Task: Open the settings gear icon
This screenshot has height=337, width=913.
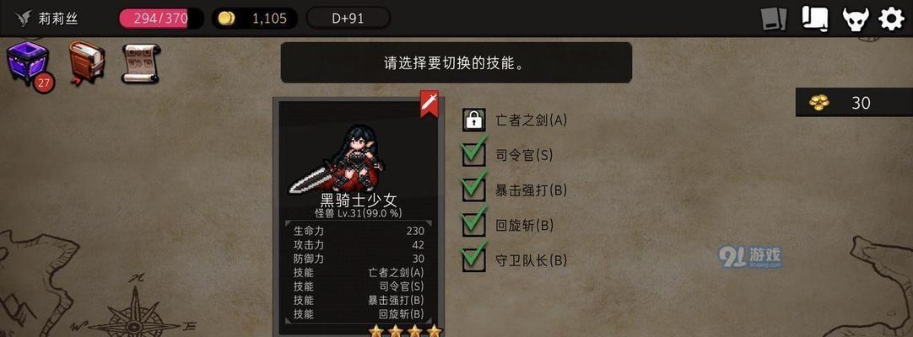Action: (891, 19)
